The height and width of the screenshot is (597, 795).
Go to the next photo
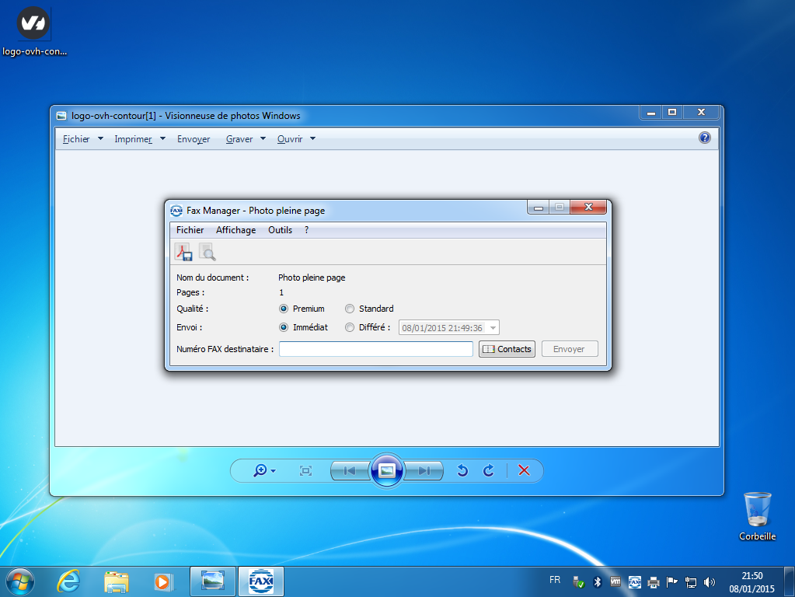click(x=424, y=470)
